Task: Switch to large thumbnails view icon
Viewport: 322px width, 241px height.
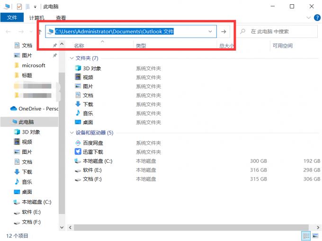Action: pos(315,235)
